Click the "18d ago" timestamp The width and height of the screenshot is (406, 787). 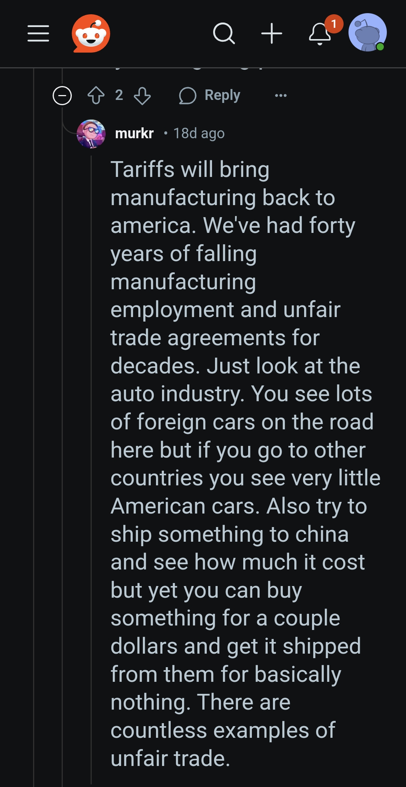tap(199, 133)
